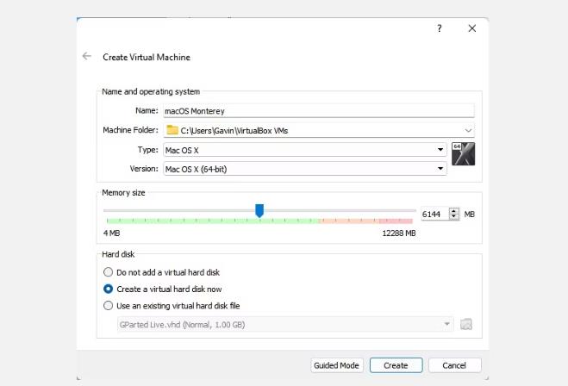Click Guided Mode button
Image resolution: width=568 pixels, height=386 pixels.
[x=336, y=365]
